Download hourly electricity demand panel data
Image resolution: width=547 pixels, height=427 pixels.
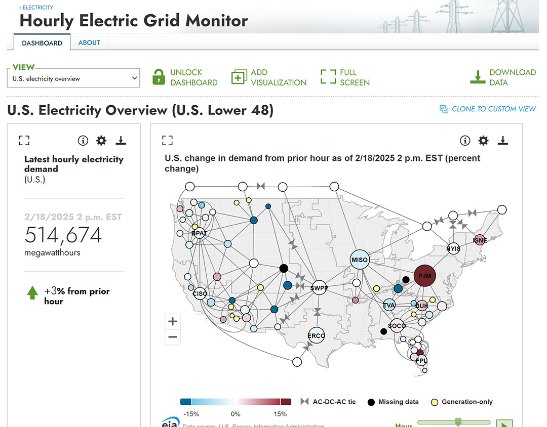(121, 141)
